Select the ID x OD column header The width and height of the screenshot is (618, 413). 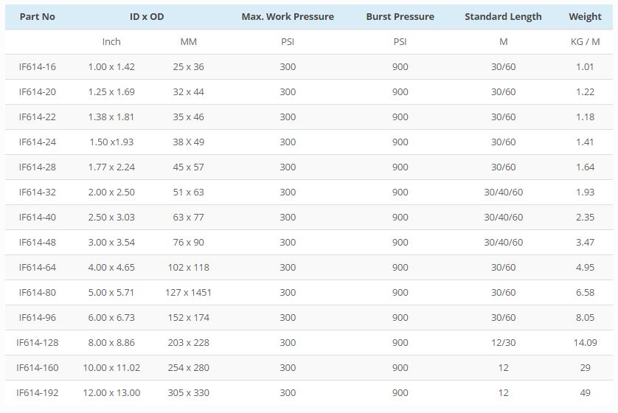(x=147, y=16)
